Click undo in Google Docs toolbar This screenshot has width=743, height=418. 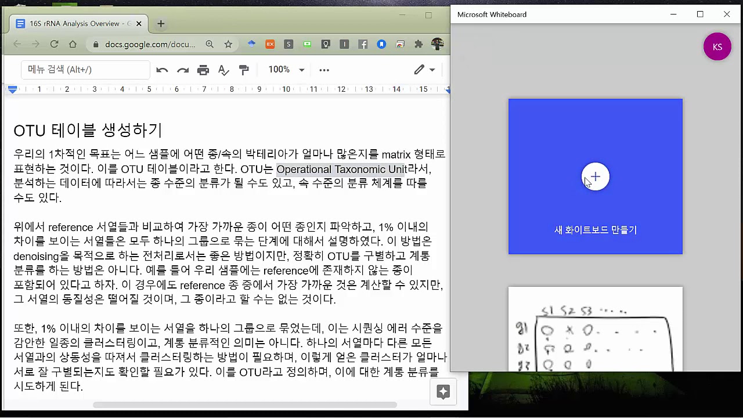(162, 70)
